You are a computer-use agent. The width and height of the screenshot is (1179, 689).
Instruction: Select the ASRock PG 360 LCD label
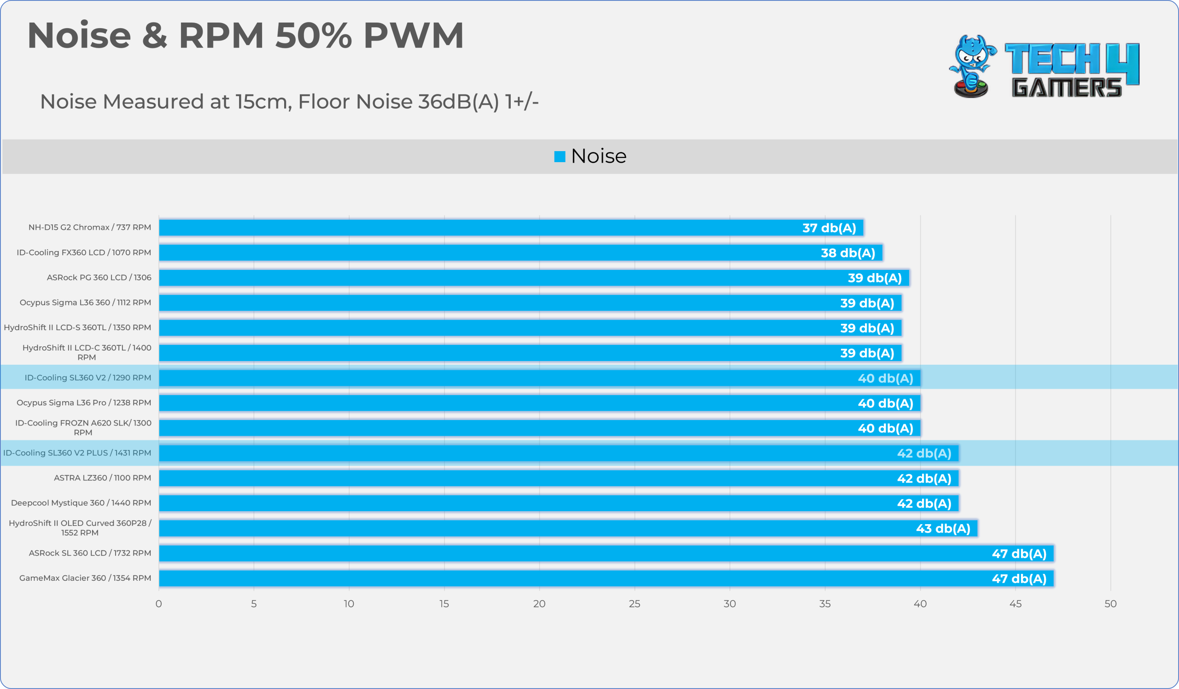[99, 277]
